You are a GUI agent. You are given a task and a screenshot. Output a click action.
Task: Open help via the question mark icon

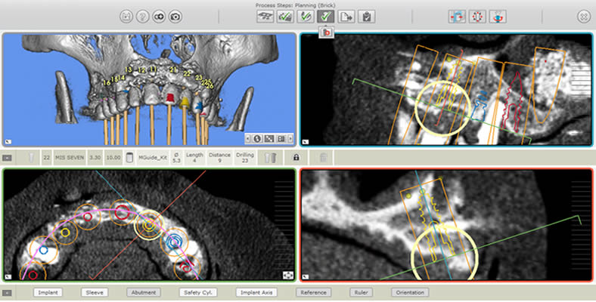(x=142, y=16)
